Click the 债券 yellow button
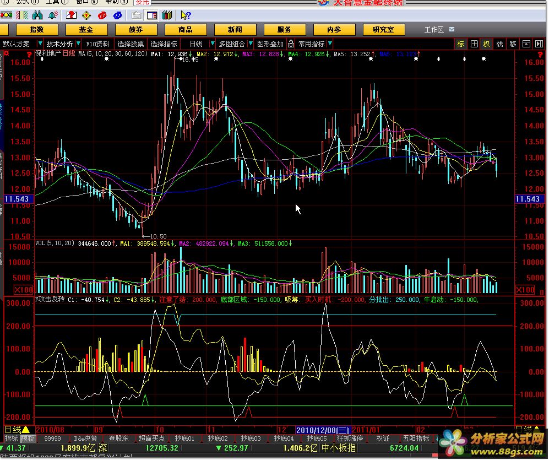Viewport: 549px width, 460px height. (136, 30)
